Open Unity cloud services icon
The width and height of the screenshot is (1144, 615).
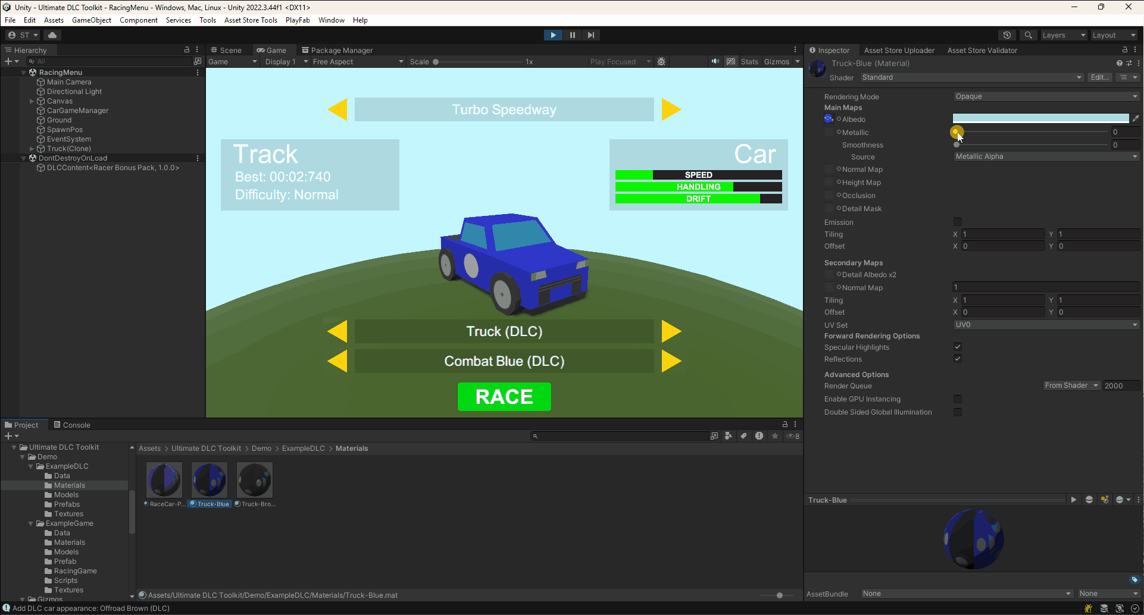pyautogui.click(x=52, y=35)
